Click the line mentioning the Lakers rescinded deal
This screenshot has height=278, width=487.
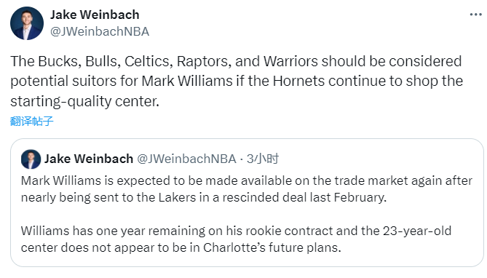pos(204,197)
